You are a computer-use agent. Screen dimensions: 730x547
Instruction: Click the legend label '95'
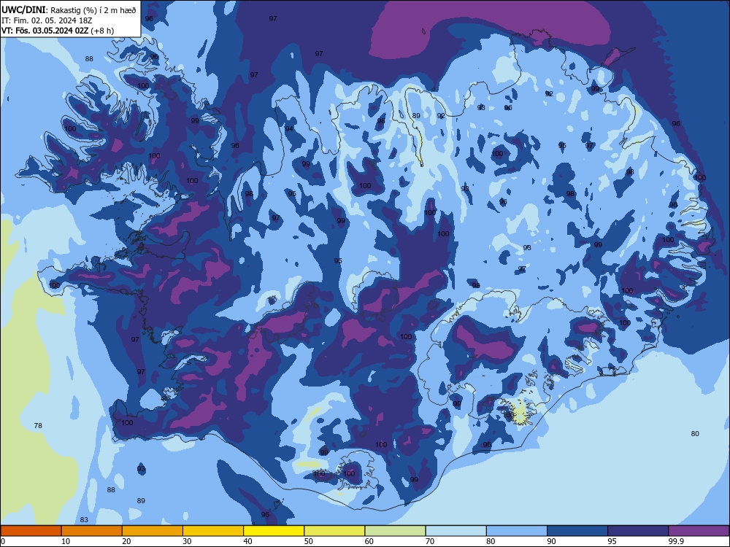612,541
